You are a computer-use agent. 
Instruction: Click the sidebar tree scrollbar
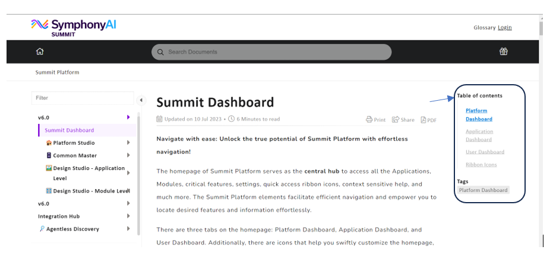138,174
